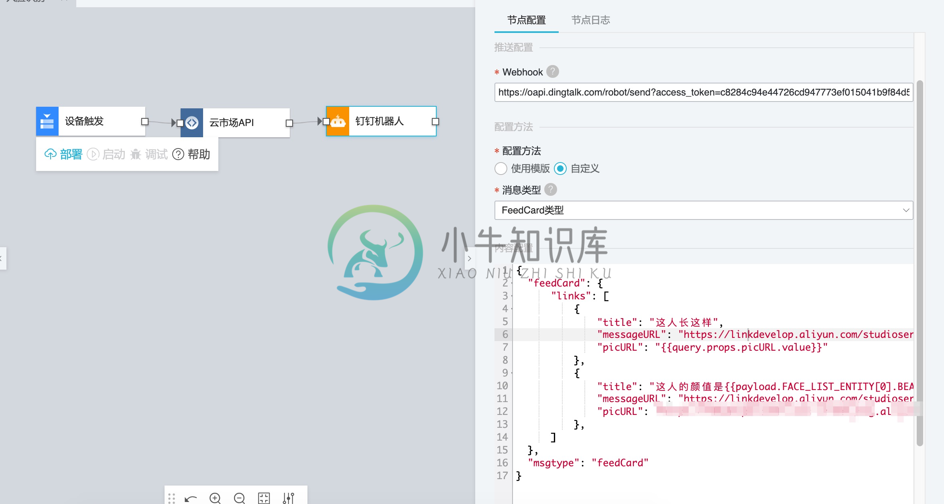Viewport: 944px width, 504px height.
Task: Zoom out on the canvas
Action: 240,498
